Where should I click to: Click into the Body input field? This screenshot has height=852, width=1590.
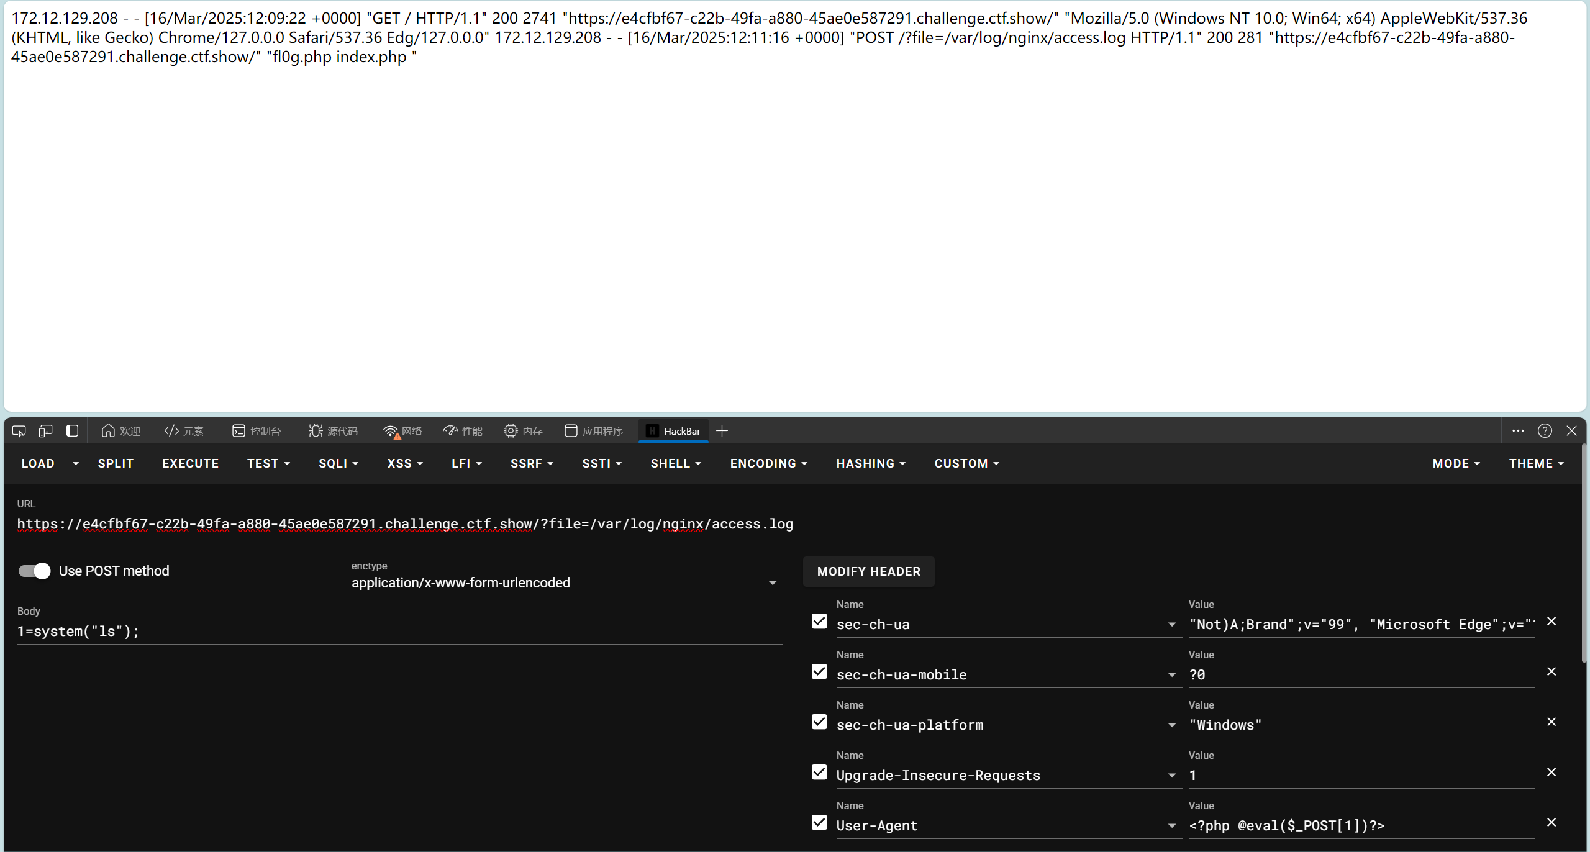coord(397,632)
